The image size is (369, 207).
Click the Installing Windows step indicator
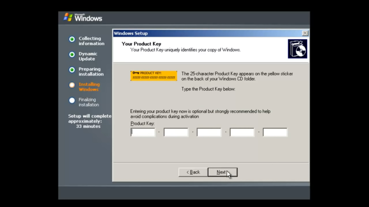pyautogui.click(x=72, y=85)
